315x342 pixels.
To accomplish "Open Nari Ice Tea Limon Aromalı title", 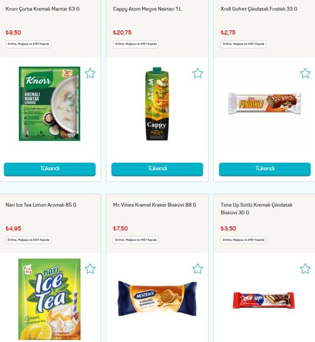I will click(x=41, y=205).
